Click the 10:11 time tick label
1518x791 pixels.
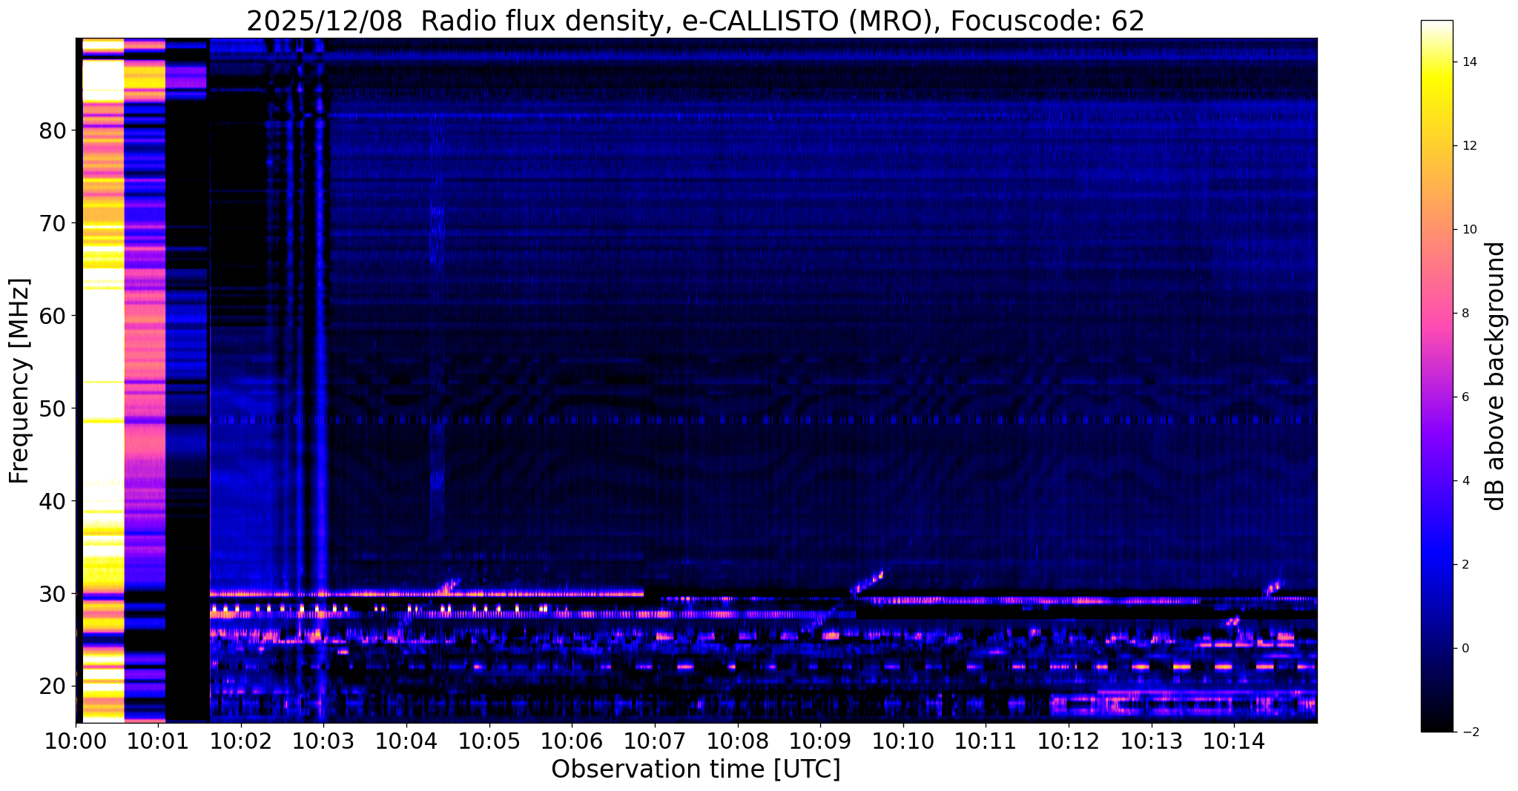pyautogui.click(x=986, y=741)
